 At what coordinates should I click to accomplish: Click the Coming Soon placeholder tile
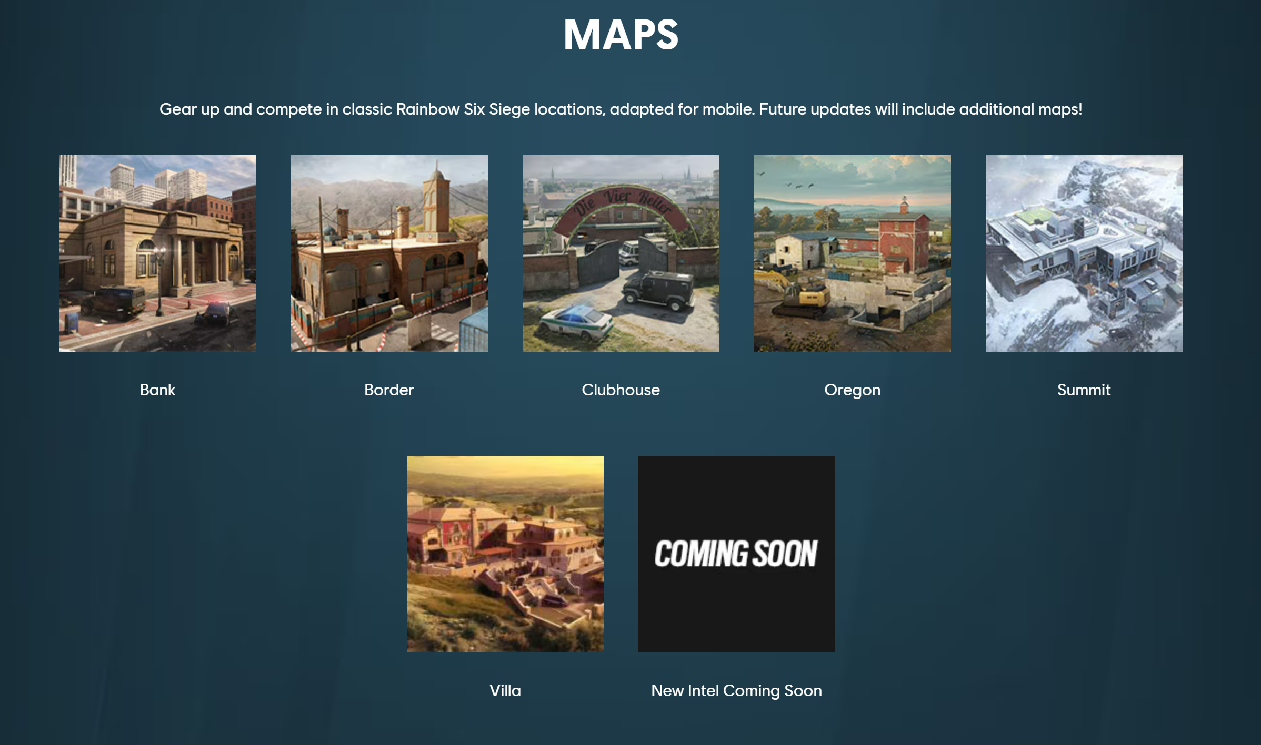click(x=736, y=554)
